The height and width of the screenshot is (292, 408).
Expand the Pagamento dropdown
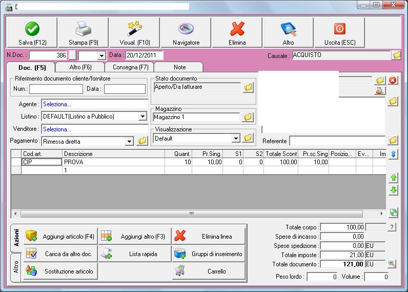[x=129, y=141]
